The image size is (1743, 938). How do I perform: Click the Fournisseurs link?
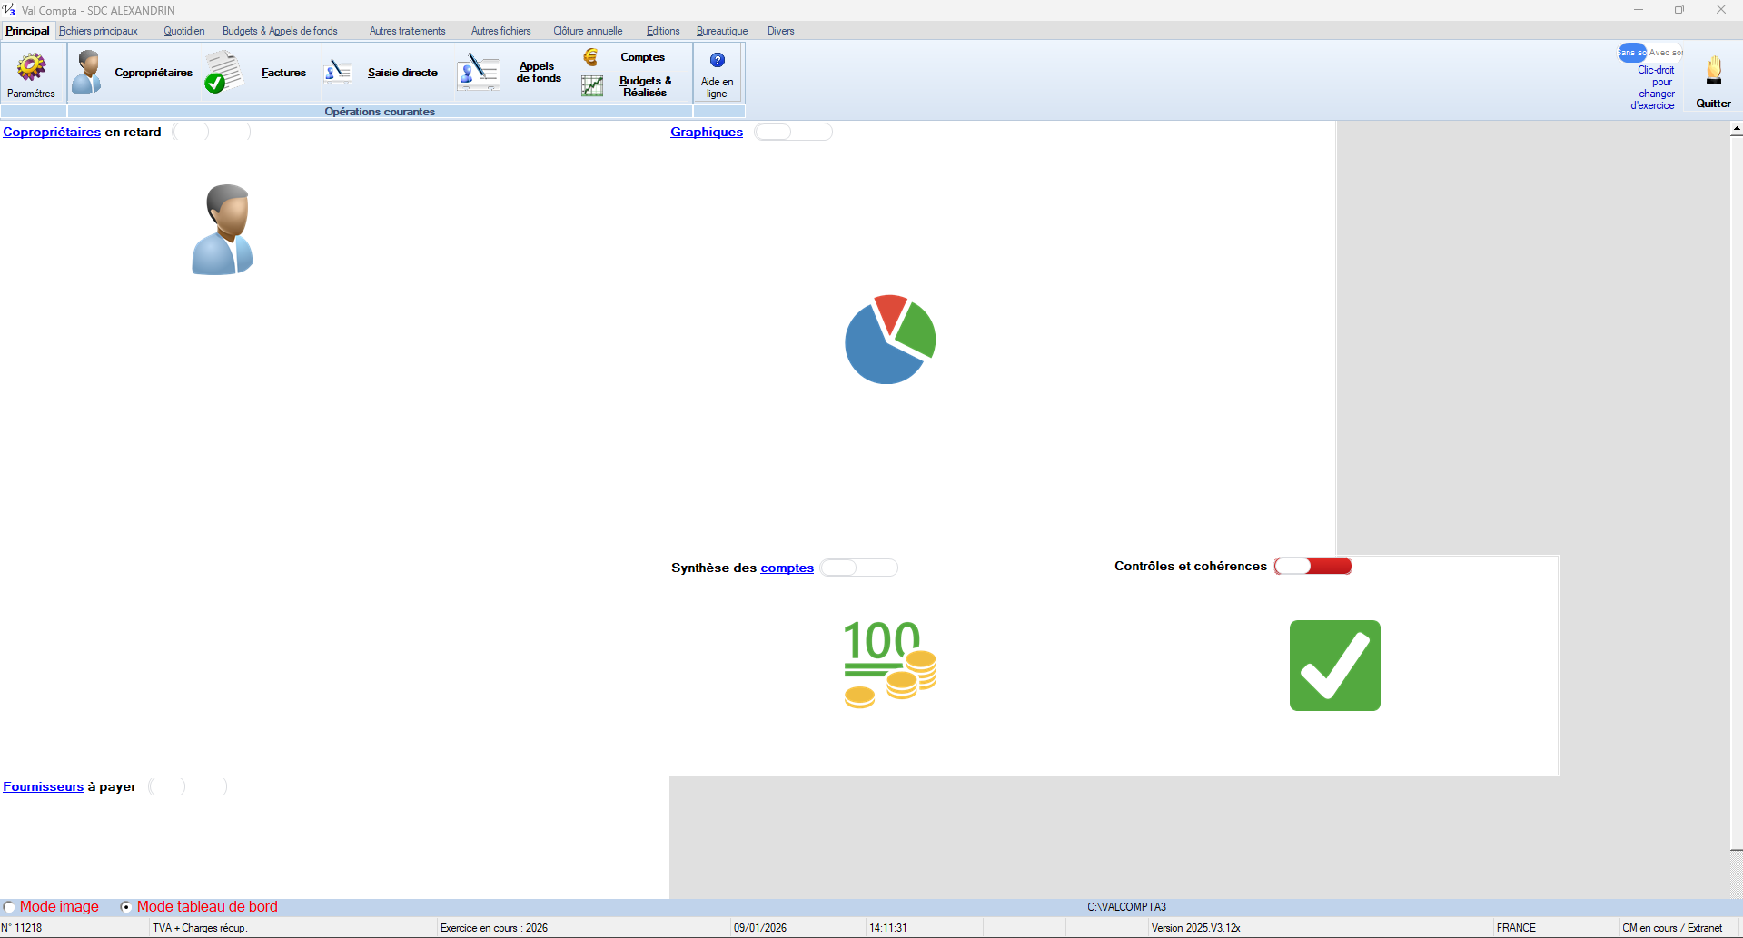[43, 787]
